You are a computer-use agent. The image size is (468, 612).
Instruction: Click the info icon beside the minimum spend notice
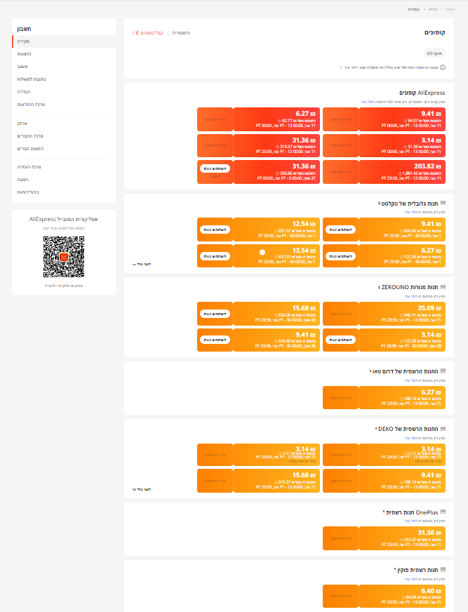[x=443, y=67]
